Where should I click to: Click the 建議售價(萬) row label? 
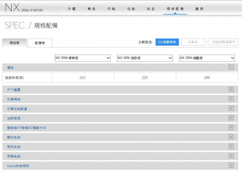coord(14,78)
